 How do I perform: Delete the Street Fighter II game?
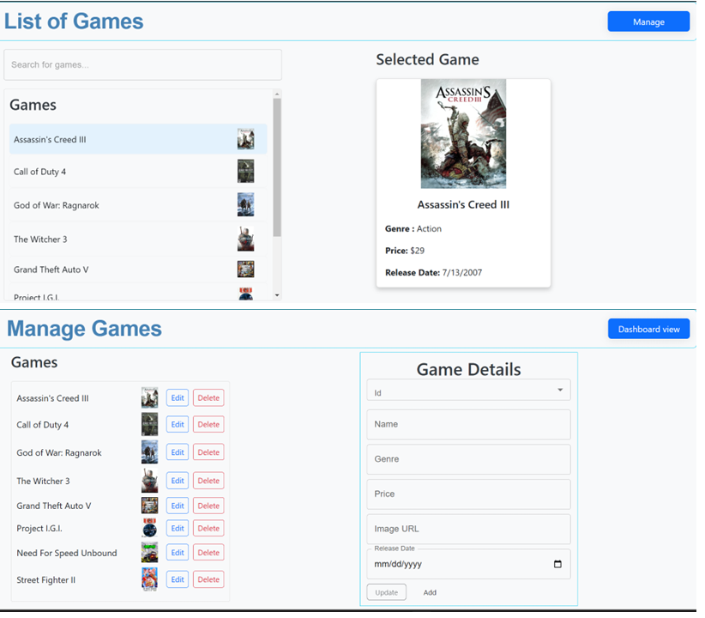point(208,580)
